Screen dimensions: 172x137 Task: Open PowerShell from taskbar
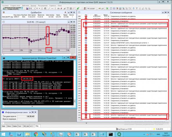pos(19,134)
